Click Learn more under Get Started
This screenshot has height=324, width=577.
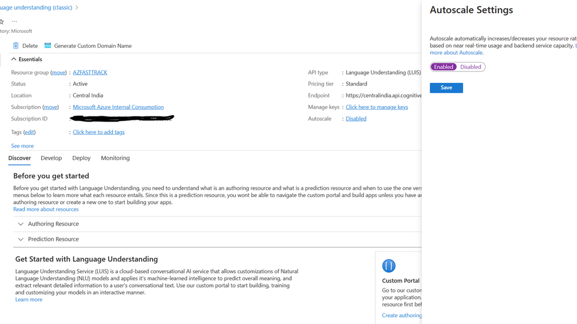click(x=29, y=299)
